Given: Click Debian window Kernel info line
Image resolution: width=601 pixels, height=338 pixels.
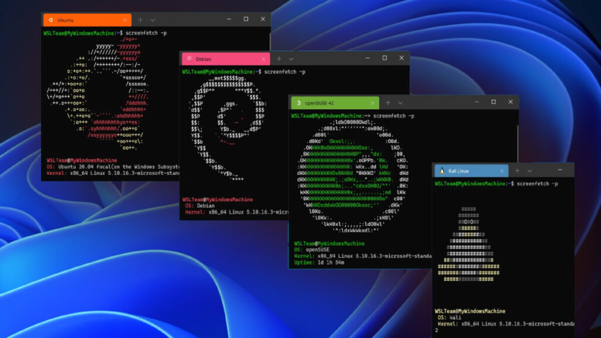Looking at the screenshot, I should coord(237,212).
